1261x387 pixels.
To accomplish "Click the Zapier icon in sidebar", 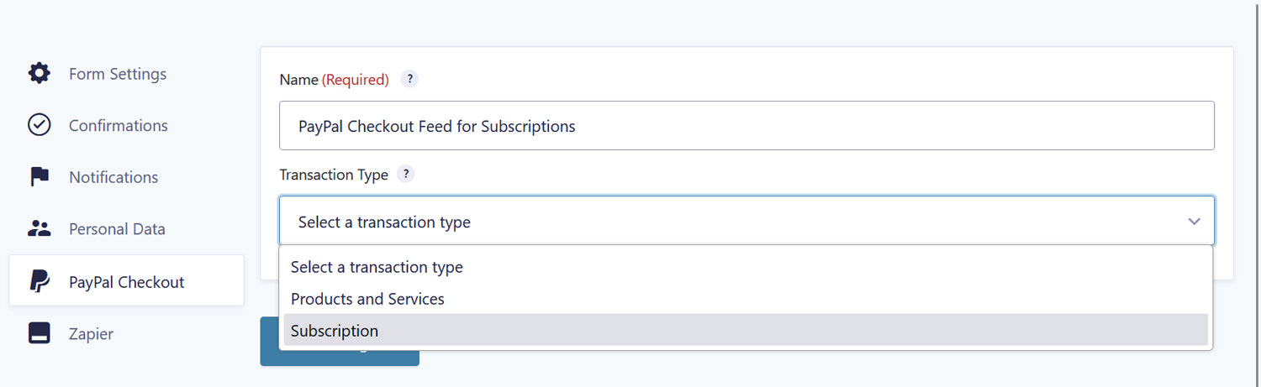I will pos(40,333).
